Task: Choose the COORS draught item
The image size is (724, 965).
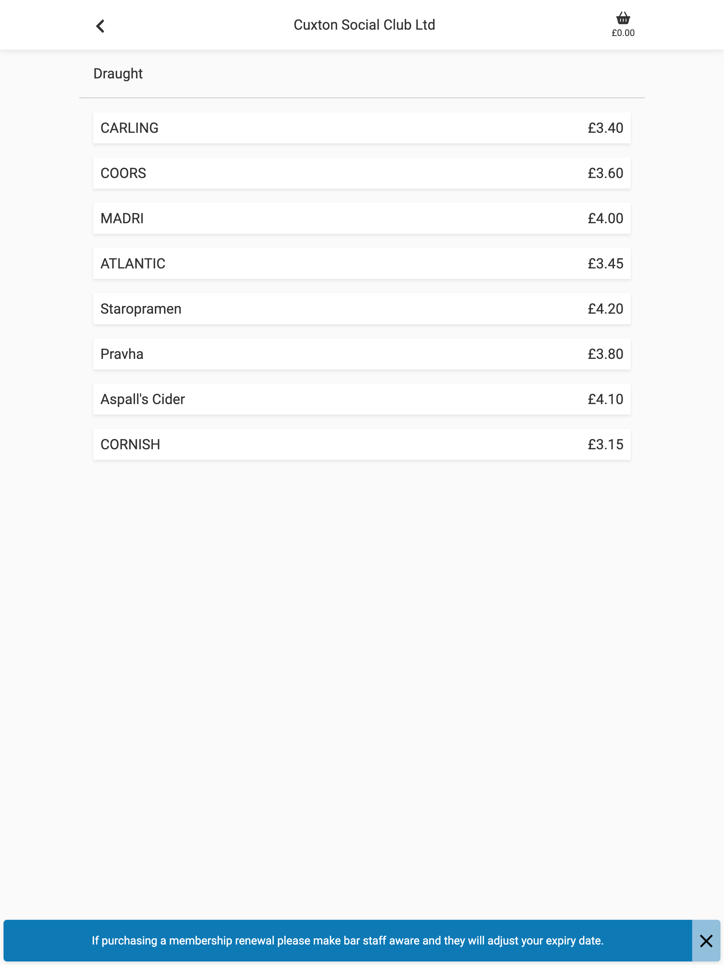Action: [362, 173]
